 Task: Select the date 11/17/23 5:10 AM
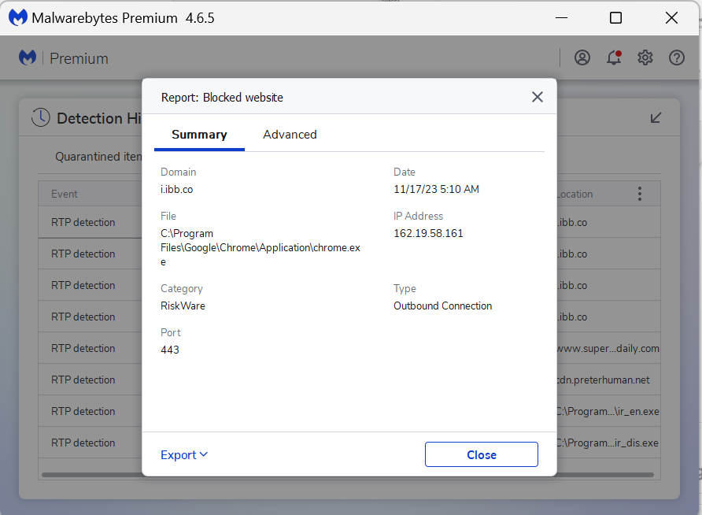point(436,189)
